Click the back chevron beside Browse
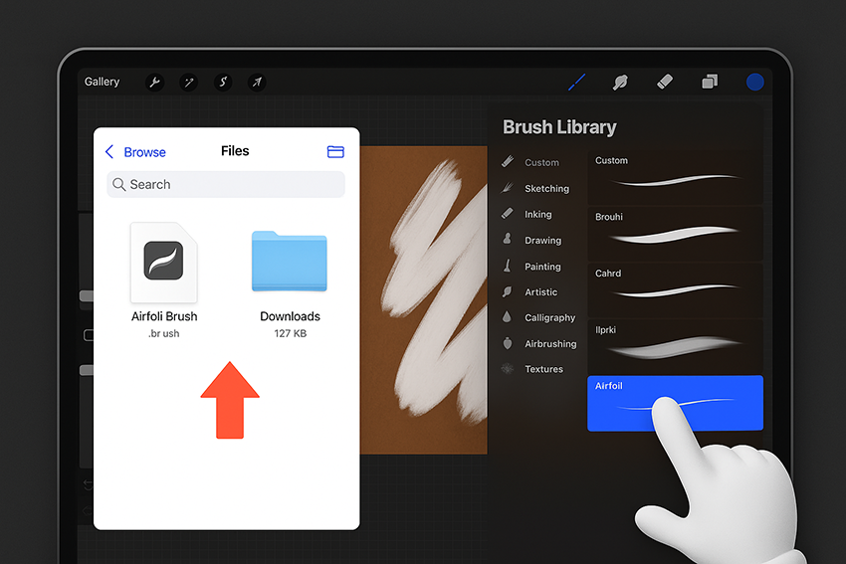 [109, 152]
